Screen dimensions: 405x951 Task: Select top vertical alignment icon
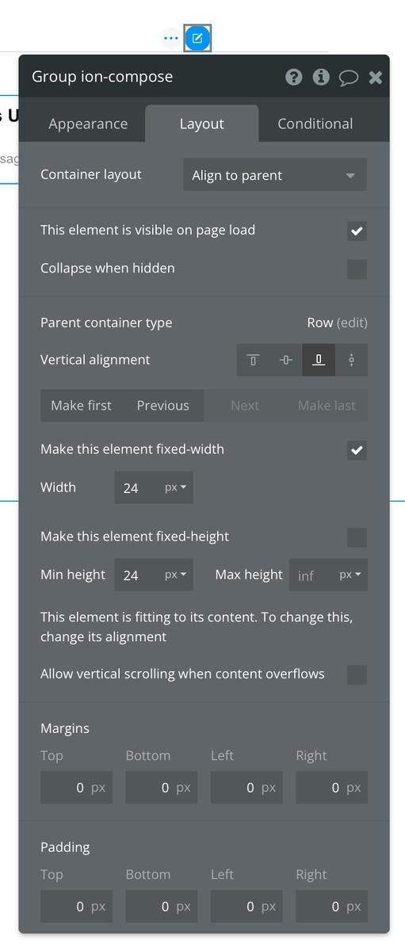[x=254, y=360]
